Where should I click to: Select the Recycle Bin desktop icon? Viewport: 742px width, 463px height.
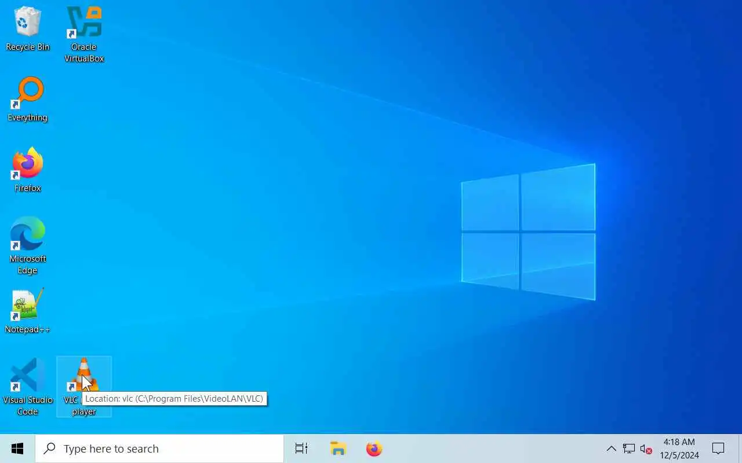(27, 29)
